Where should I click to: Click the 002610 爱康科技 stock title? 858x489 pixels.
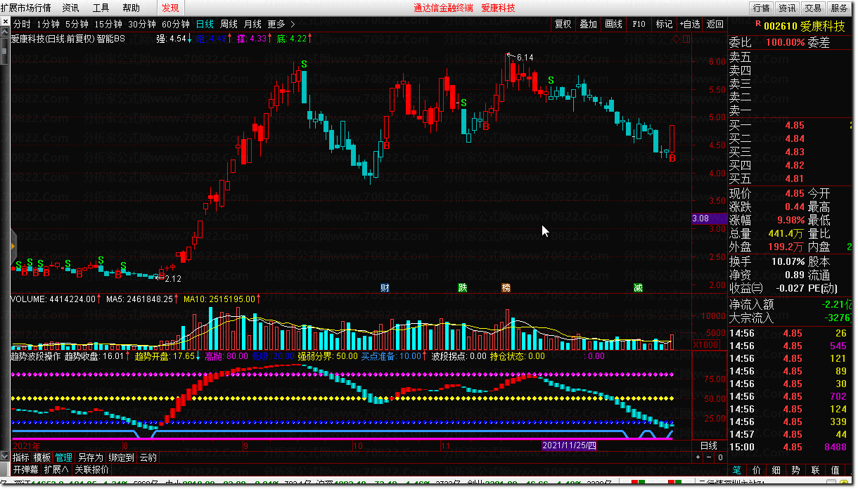pyautogui.click(x=805, y=26)
